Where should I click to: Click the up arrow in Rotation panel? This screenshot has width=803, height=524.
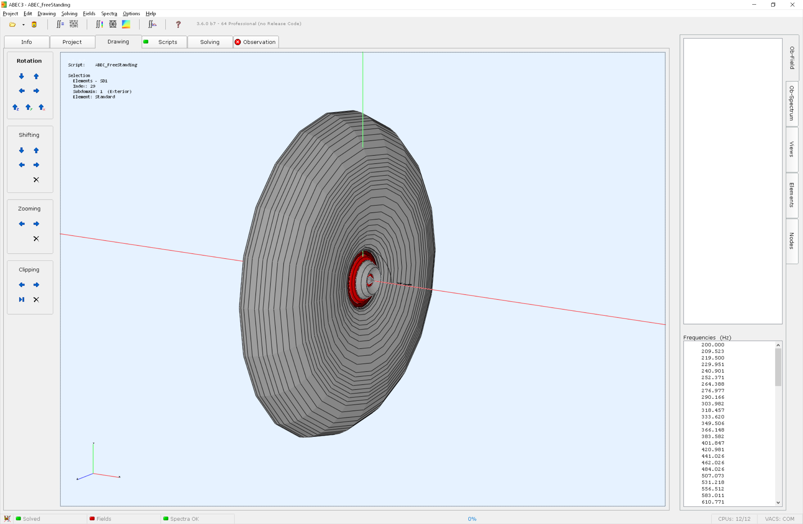[x=36, y=76]
